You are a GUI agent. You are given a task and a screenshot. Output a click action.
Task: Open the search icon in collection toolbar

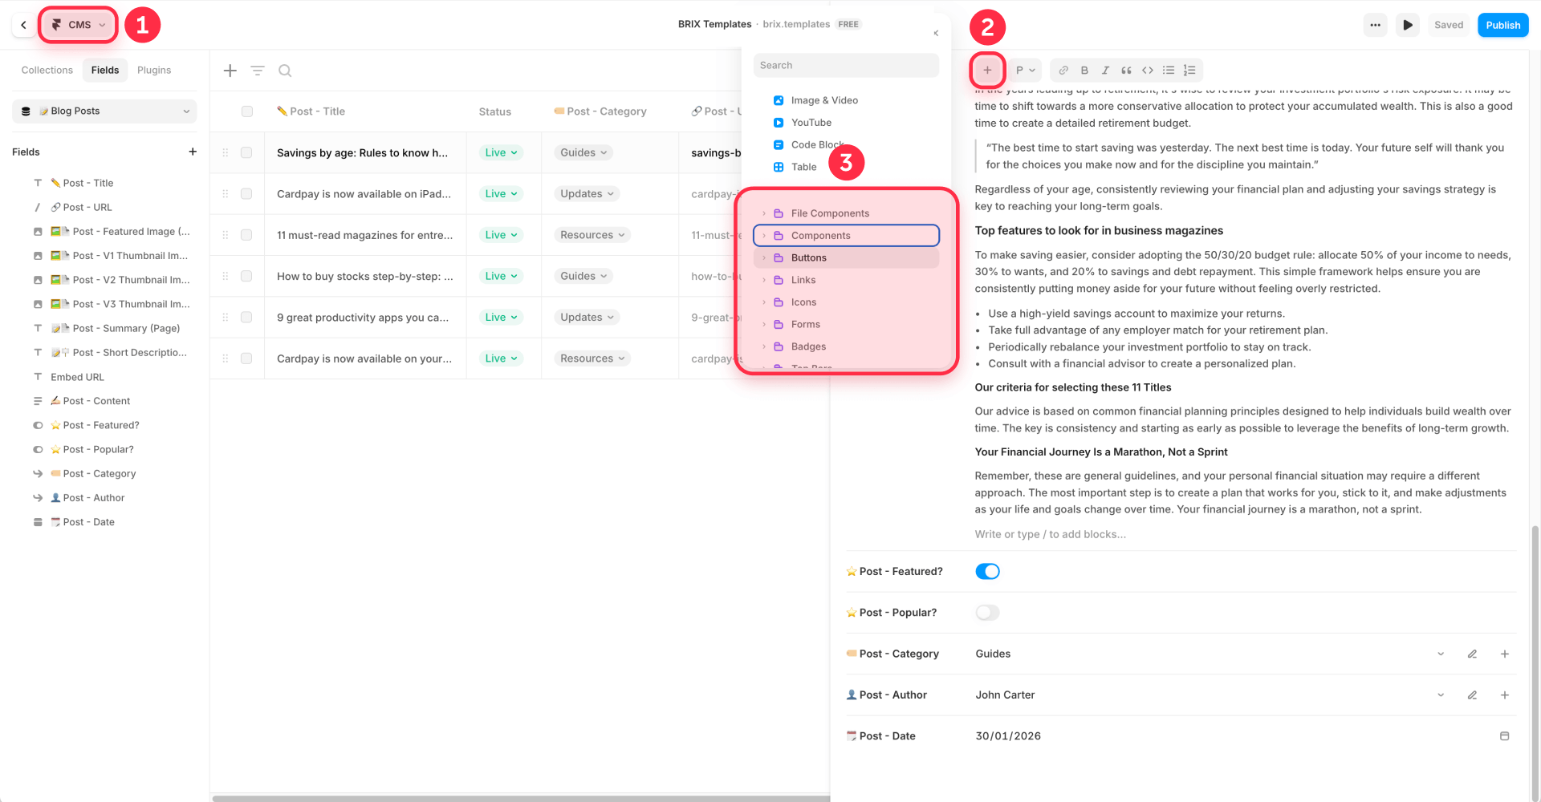pos(285,71)
